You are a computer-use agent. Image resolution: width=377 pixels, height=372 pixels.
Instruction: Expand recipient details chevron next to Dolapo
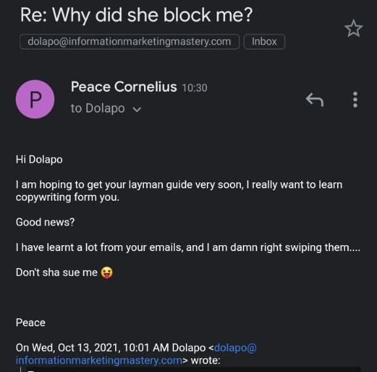click(137, 109)
